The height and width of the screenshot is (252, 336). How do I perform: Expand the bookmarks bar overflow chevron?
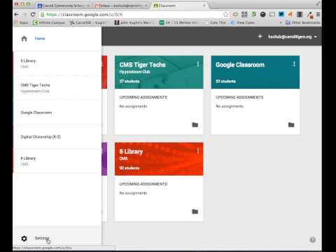coord(281,22)
